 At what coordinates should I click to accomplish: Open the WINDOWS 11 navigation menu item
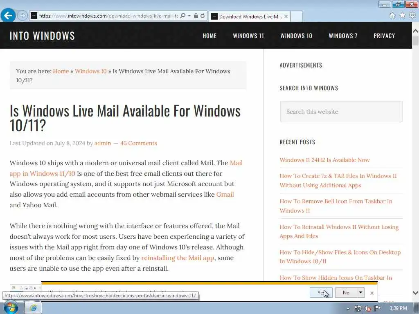tap(248, 36)
